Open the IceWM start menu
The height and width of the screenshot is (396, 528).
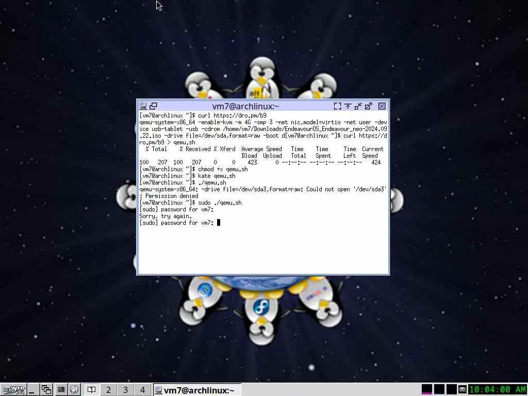tap(13, 390)
